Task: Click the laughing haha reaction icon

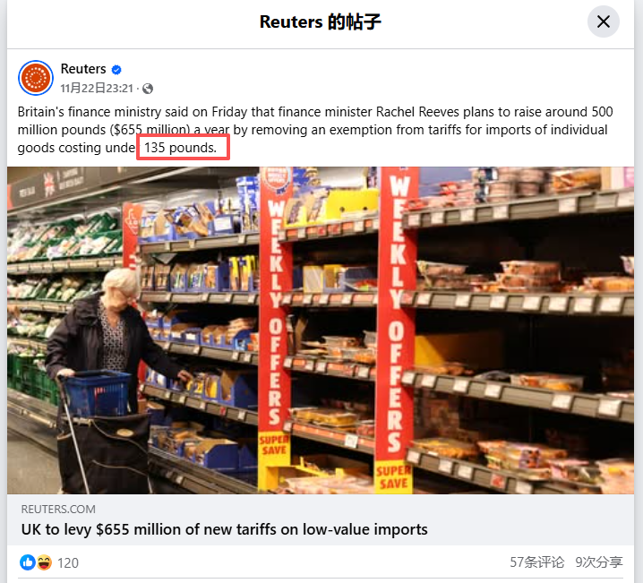Action: click(44, 562)
